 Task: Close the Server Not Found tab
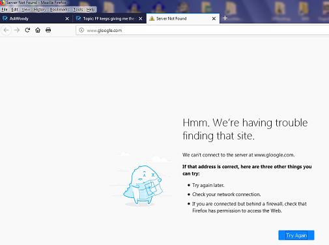click(x=214, y=19)
